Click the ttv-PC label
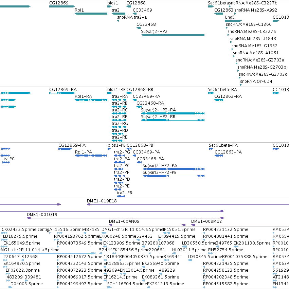 (x=8, y=159)
